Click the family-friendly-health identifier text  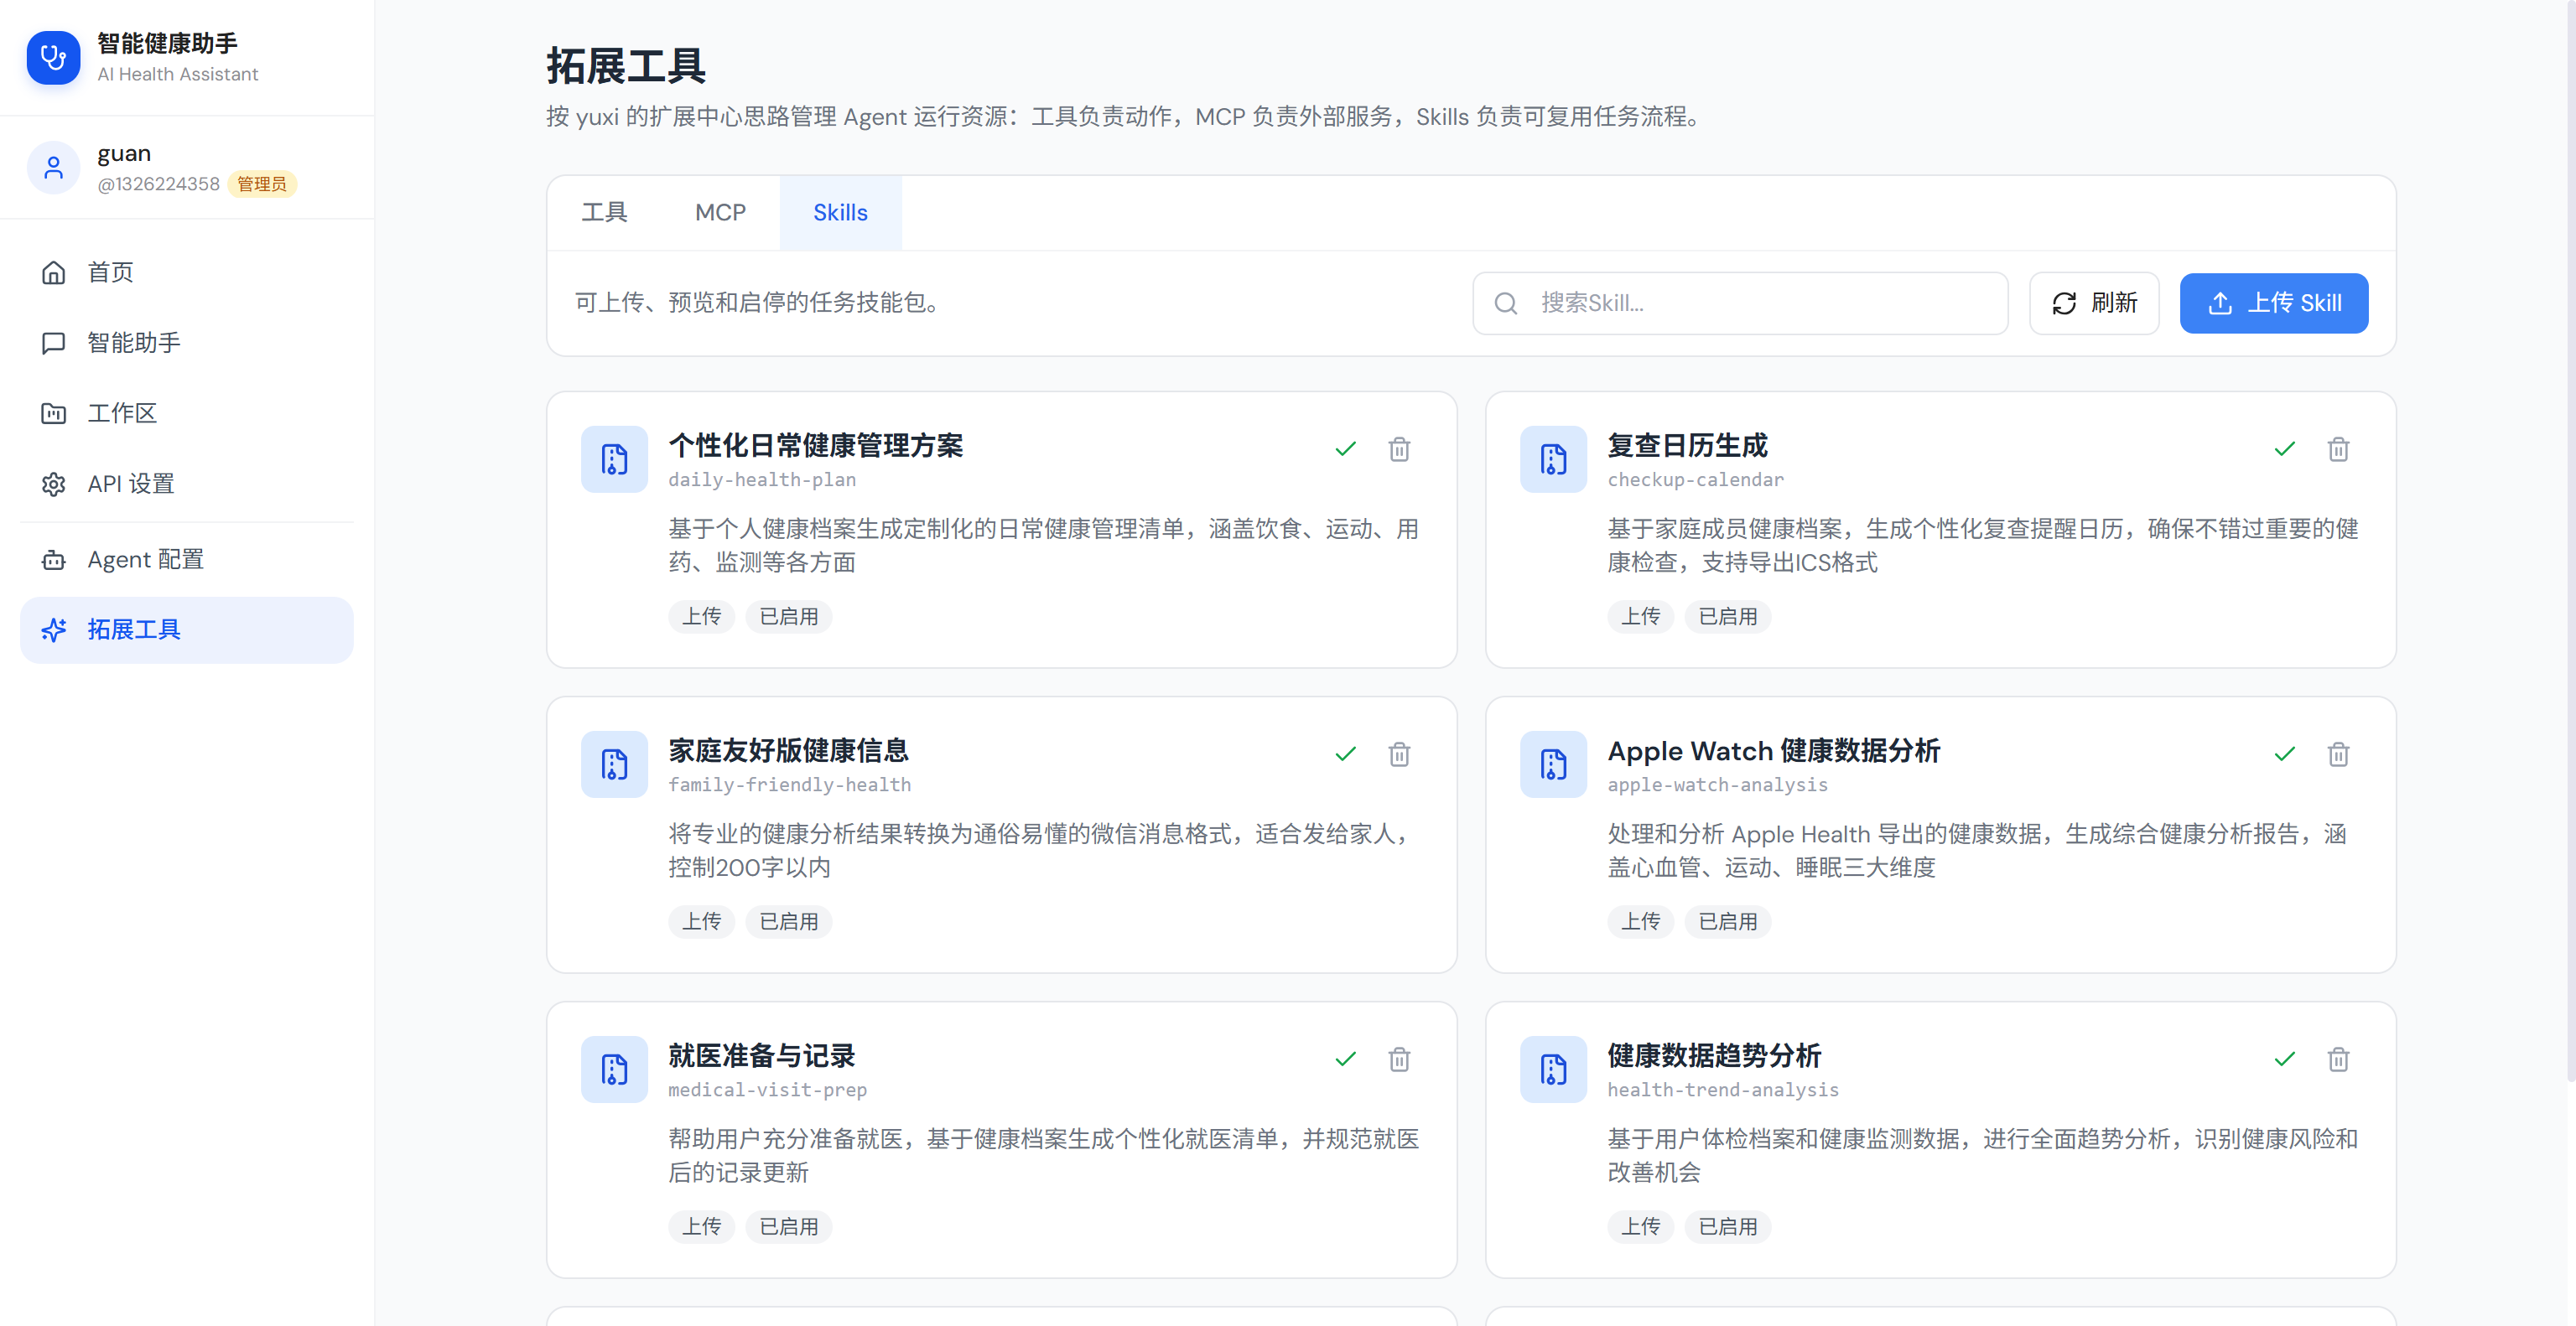pyautogui.click(x=789, y=785)
